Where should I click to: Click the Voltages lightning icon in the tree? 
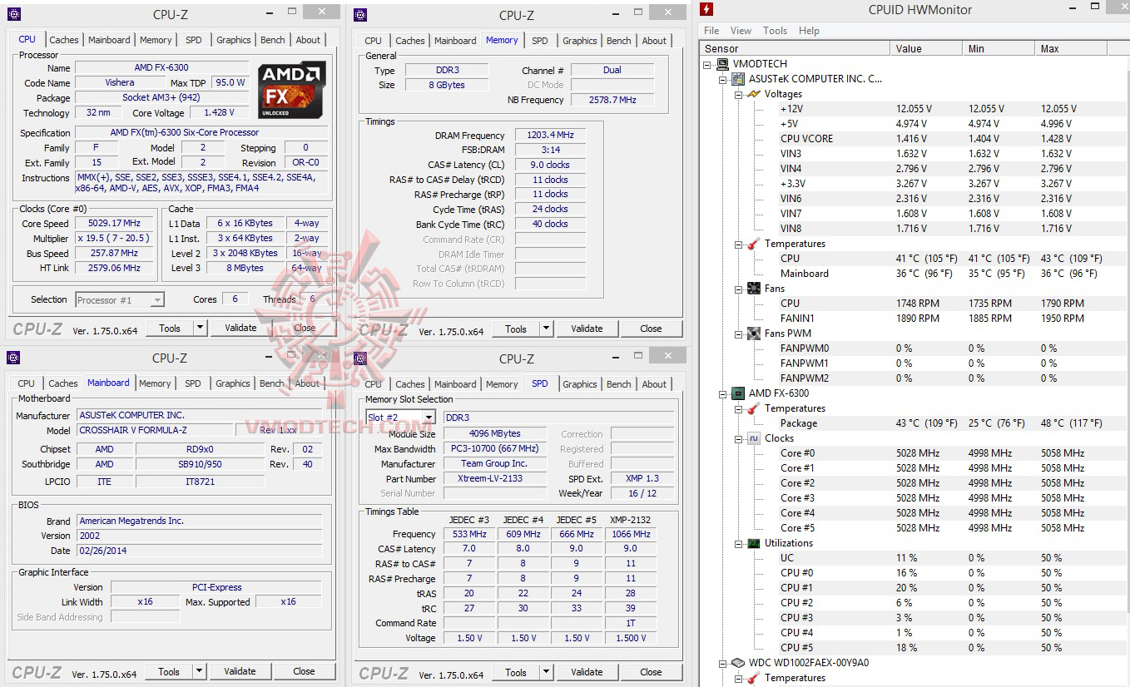click(x=753, y=94)
